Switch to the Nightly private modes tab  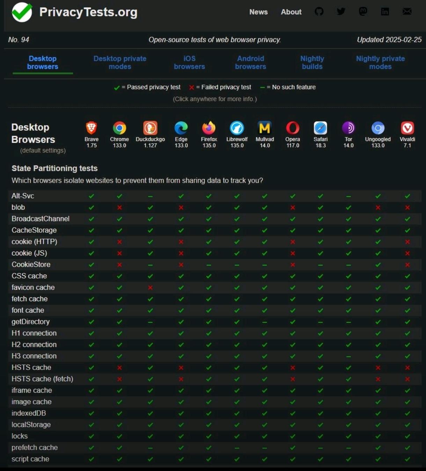pyautogui.click(x=380, y=63)
